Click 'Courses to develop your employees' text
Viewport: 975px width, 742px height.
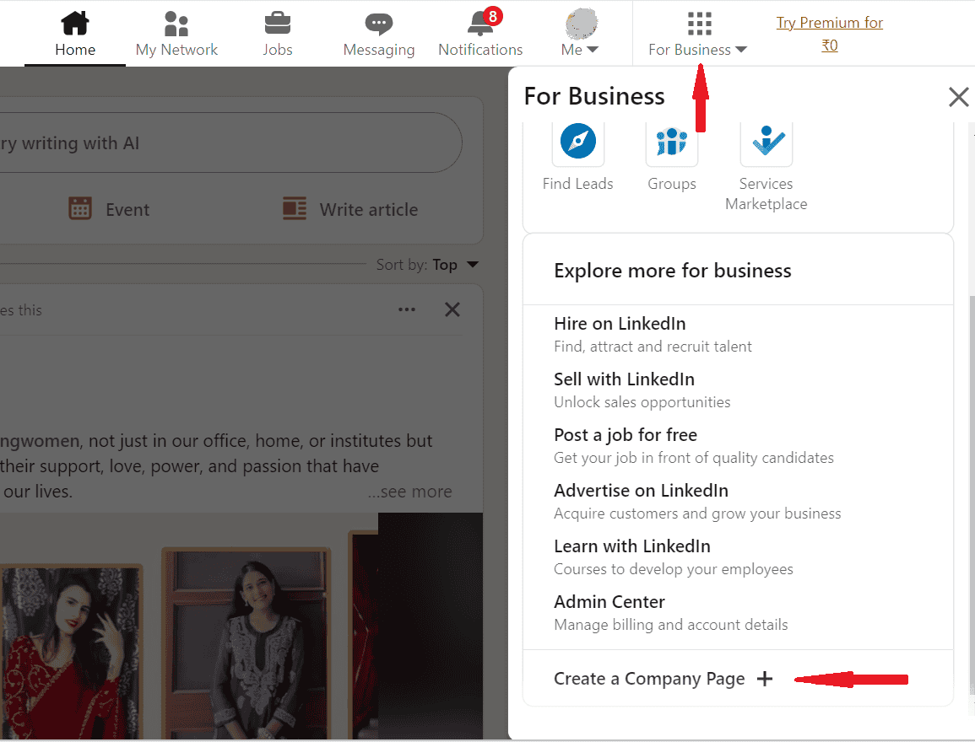tap(674, 569)
